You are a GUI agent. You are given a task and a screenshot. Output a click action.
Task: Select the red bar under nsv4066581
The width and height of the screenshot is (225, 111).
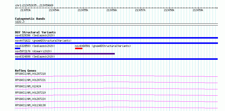(79, 48)
